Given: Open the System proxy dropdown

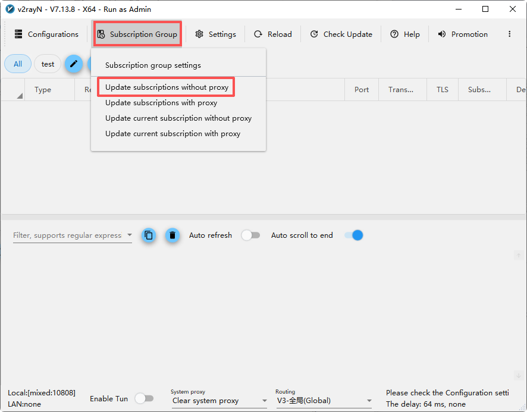Looking at the screenshot, I should pyautogui.click(x=219, y=401).
